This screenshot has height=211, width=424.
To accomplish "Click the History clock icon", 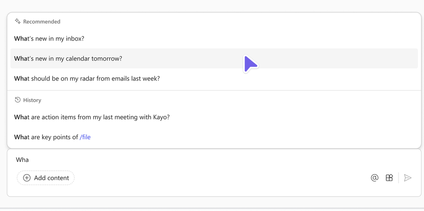I will pyautogui.click(x=17, y=100).
